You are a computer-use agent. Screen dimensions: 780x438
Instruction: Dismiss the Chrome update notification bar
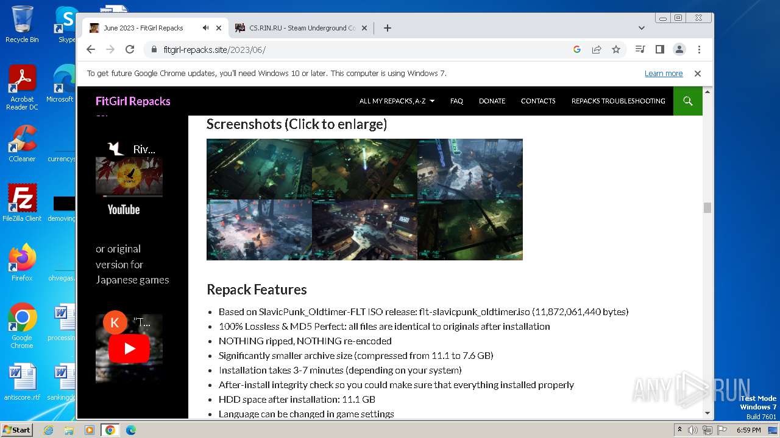click(698, 73)
